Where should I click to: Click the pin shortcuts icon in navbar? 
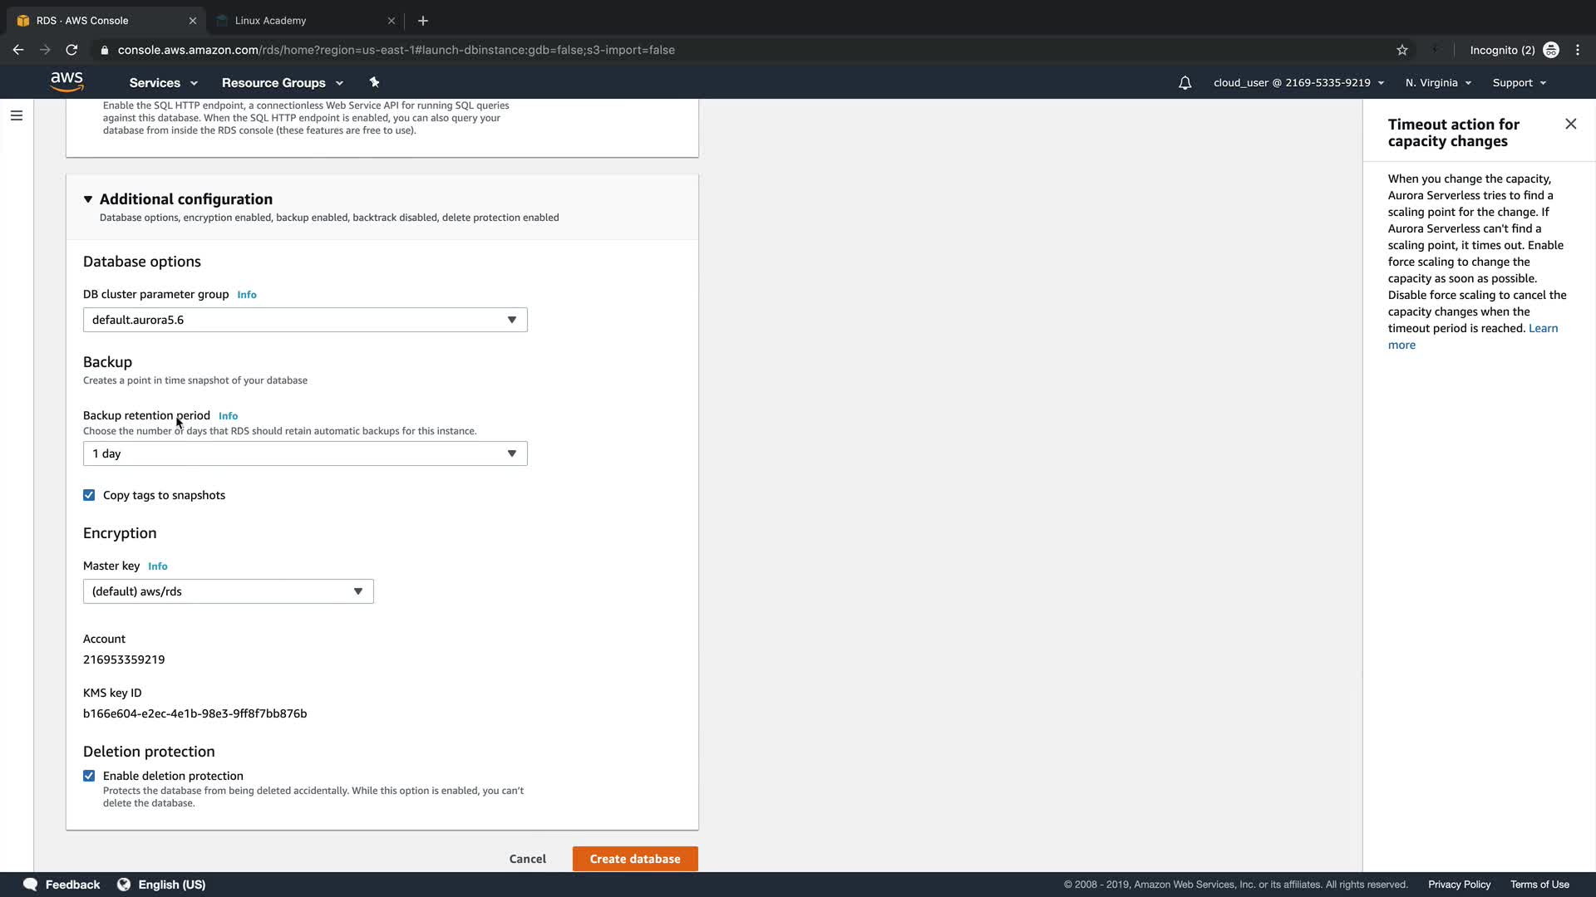pyautogui.click(x=374, y=82)
